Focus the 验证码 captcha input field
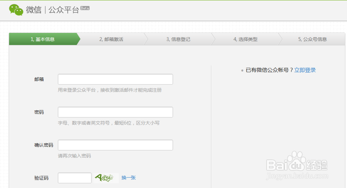Screen dimensions: 347x188 (75, 178)
